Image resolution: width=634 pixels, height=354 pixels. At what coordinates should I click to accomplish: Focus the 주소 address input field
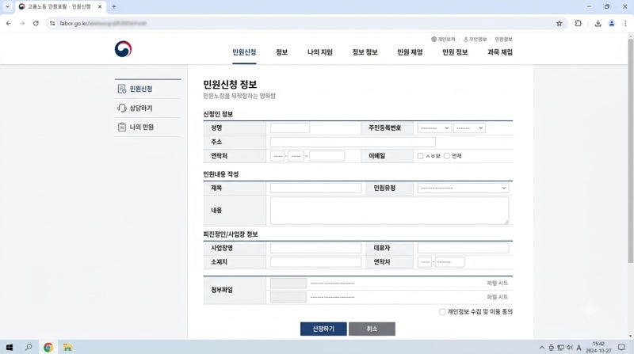point(353,142)
